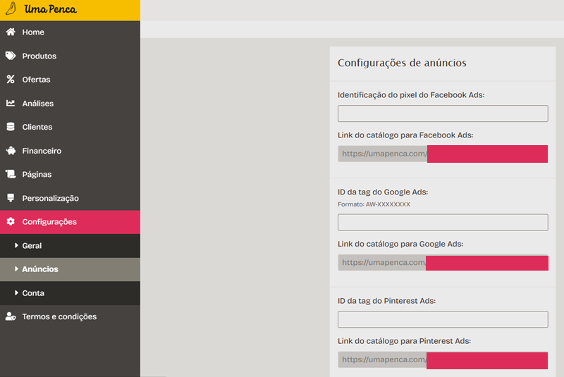Select the Anúncios submenu item
Viewport: 564px width, 377px height.
70,269
